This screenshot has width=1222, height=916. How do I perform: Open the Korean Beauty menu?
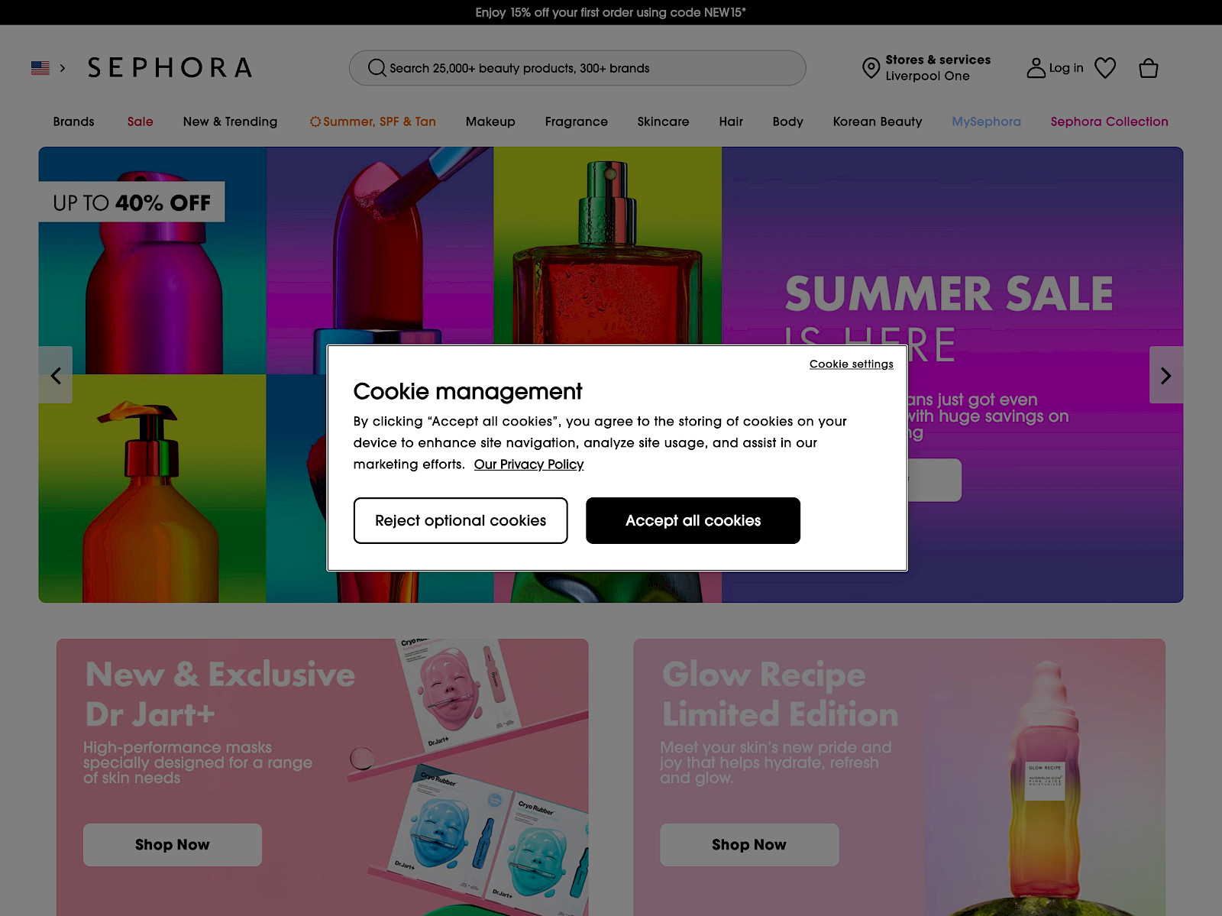coord(878,121)
